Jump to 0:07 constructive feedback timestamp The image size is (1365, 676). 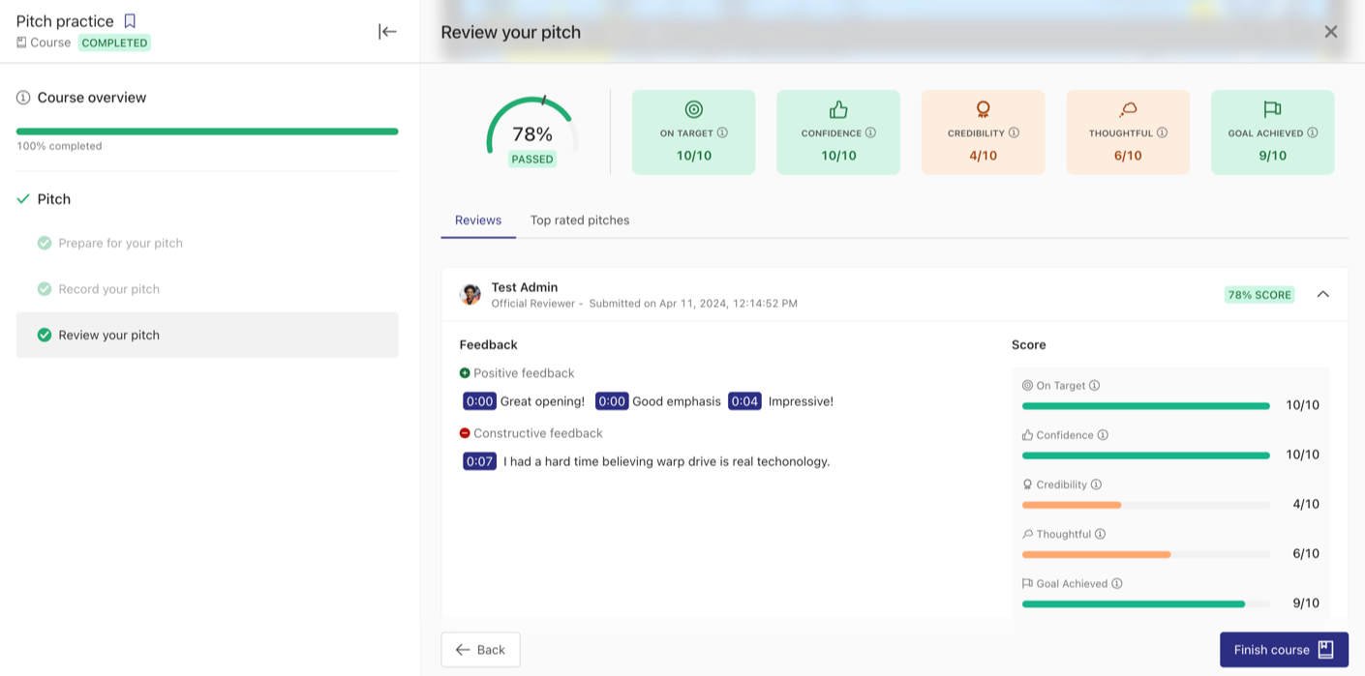(x=480, y=461)
